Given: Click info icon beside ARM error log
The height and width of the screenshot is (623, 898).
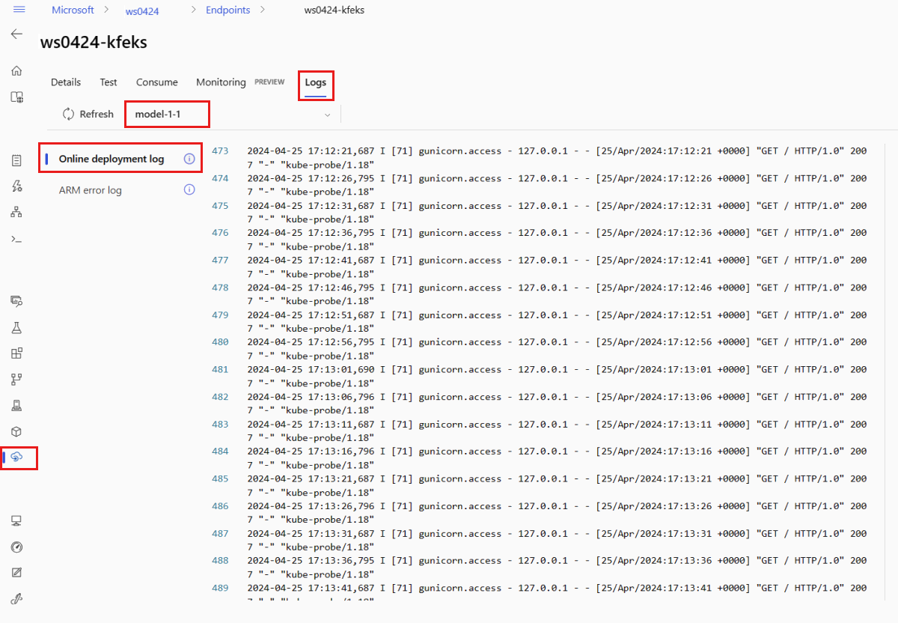Looking at the screenshot, I should click(x=189, y=190).
